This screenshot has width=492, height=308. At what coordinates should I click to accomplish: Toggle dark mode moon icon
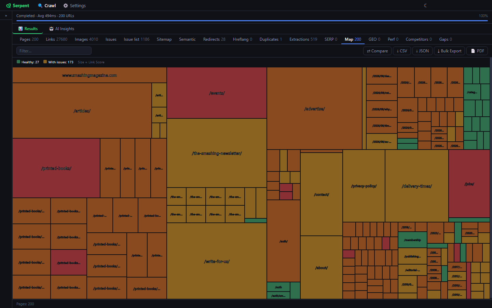[425, 5]
